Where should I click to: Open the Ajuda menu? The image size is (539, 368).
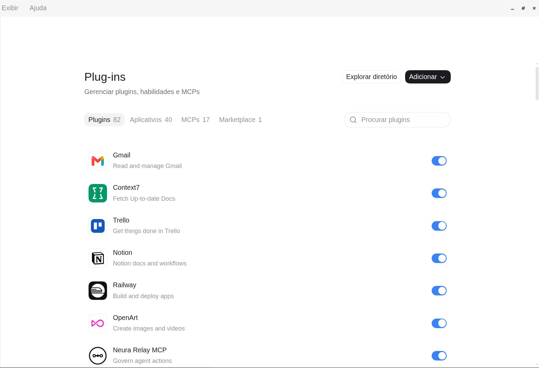[38, 8]
